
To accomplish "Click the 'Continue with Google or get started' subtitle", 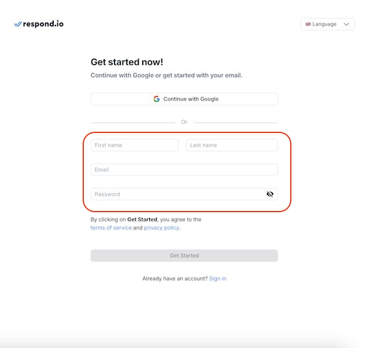I will click(x=166, y=75).
